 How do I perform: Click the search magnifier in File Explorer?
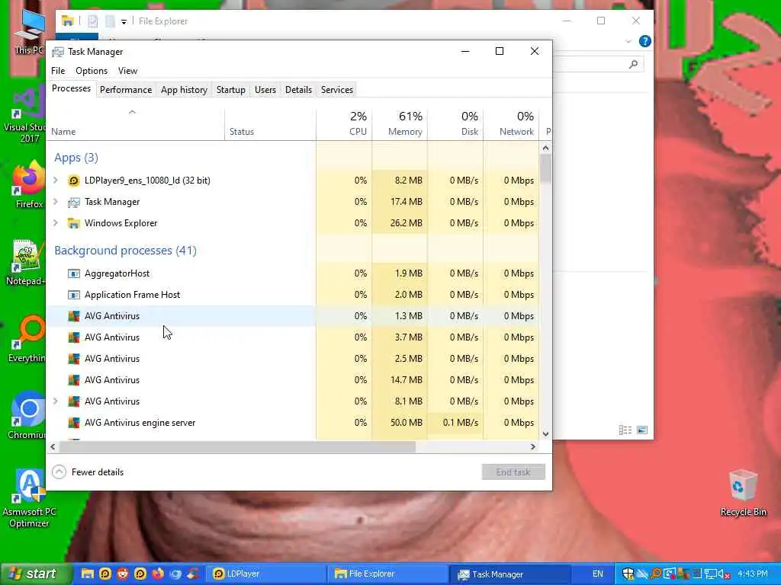pos(634,64)
